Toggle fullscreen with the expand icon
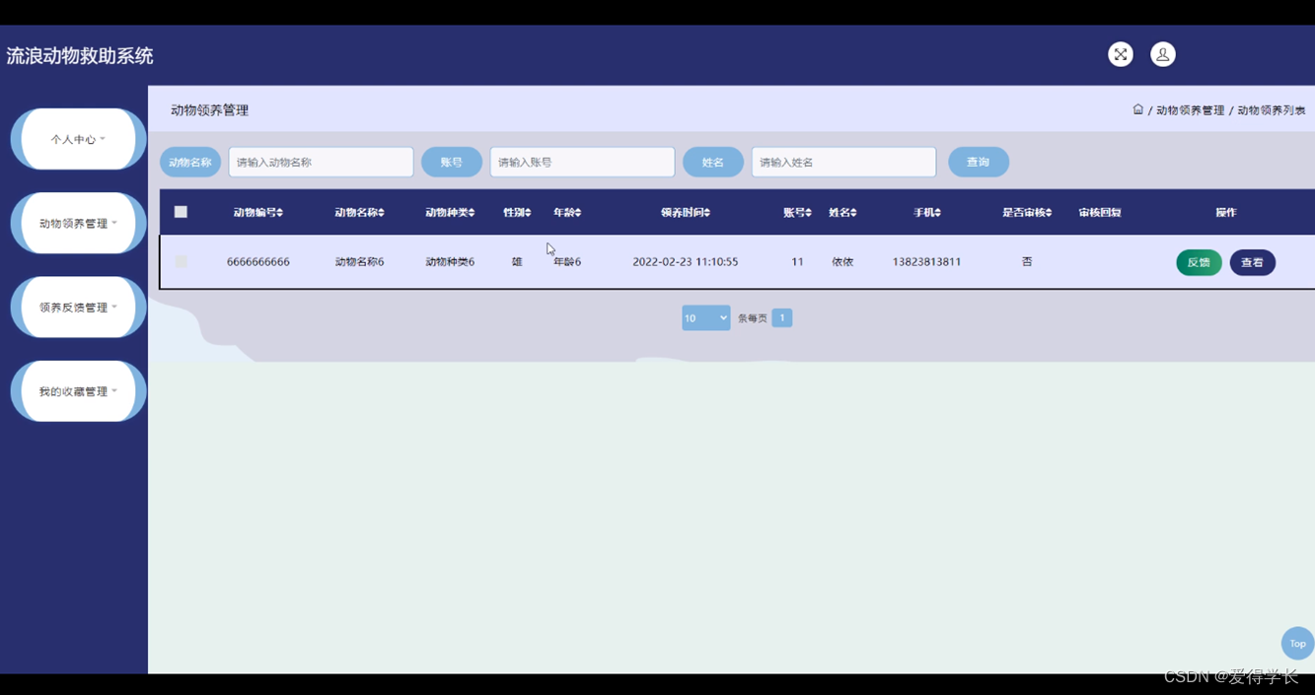This screenshot has width=1315, height=695. 1120,54
